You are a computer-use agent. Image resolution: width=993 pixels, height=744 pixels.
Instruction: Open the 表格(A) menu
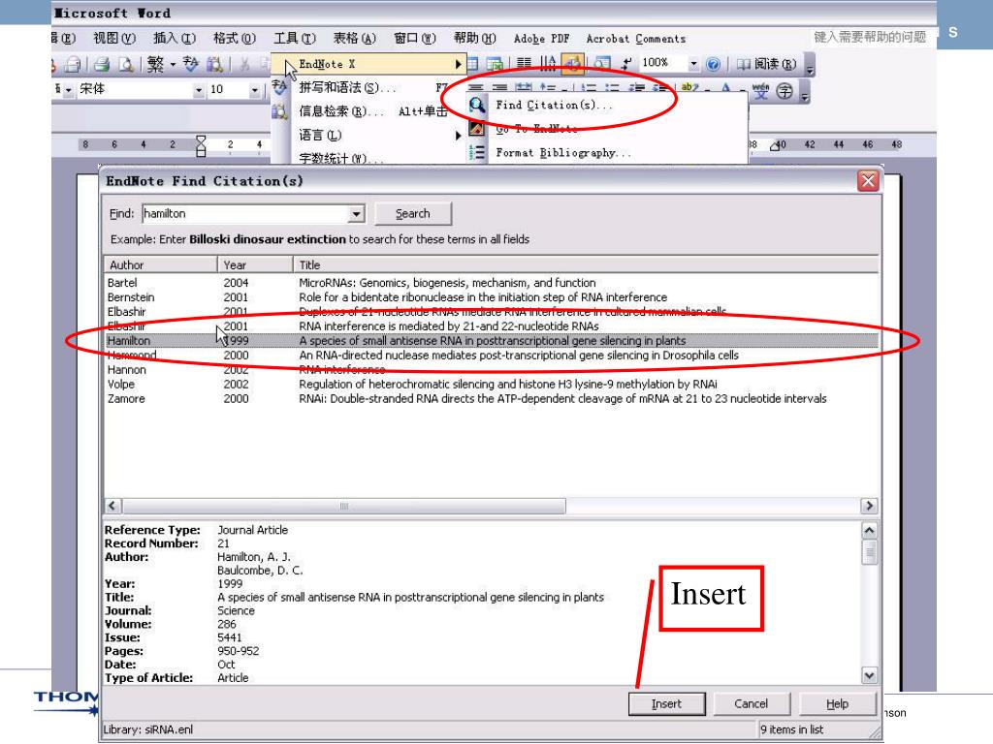pos(355,38)
